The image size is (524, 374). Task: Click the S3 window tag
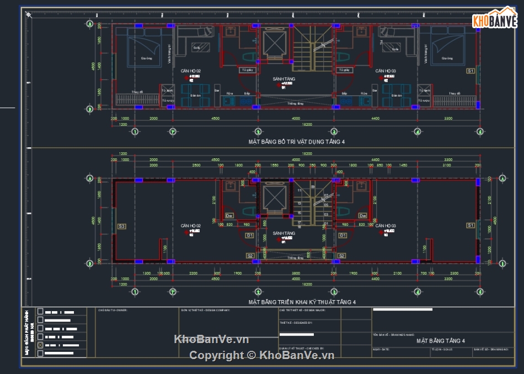click(122, 226)
